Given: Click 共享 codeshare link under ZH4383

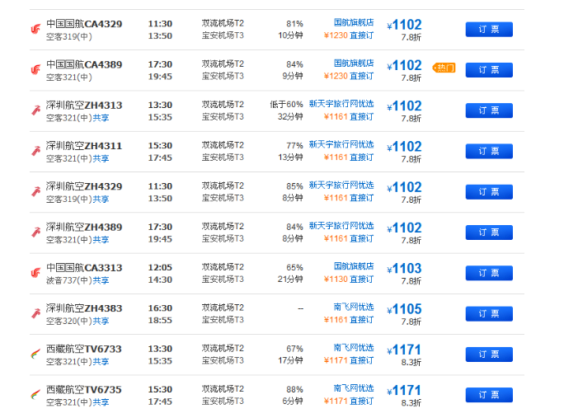Looking at the screenshot, I should tap(101, 321).
